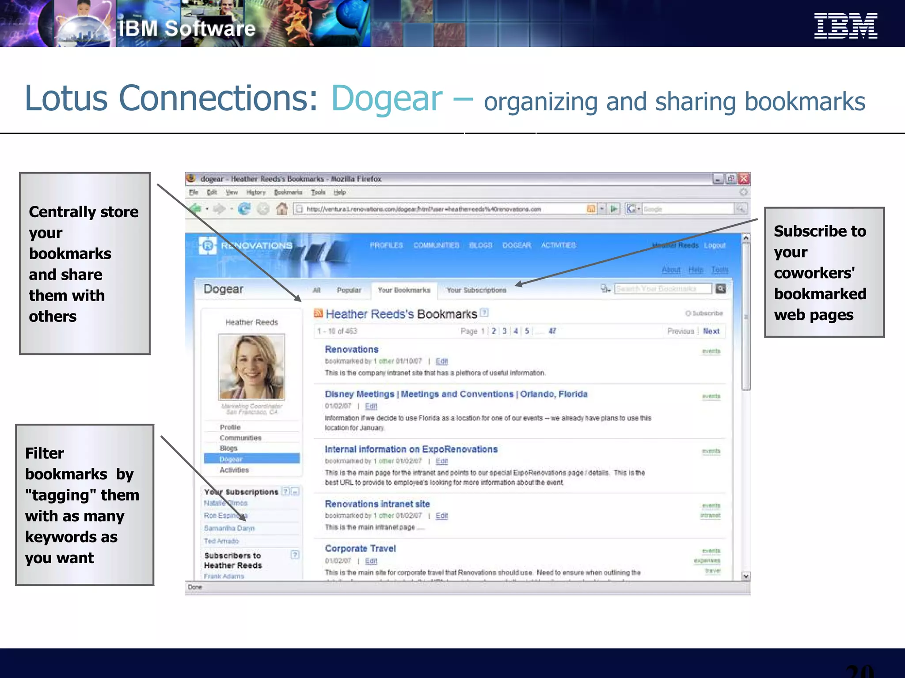Open Internal information on ExpoRenovations link
905x678 pixels.
(x=411, y=449)
